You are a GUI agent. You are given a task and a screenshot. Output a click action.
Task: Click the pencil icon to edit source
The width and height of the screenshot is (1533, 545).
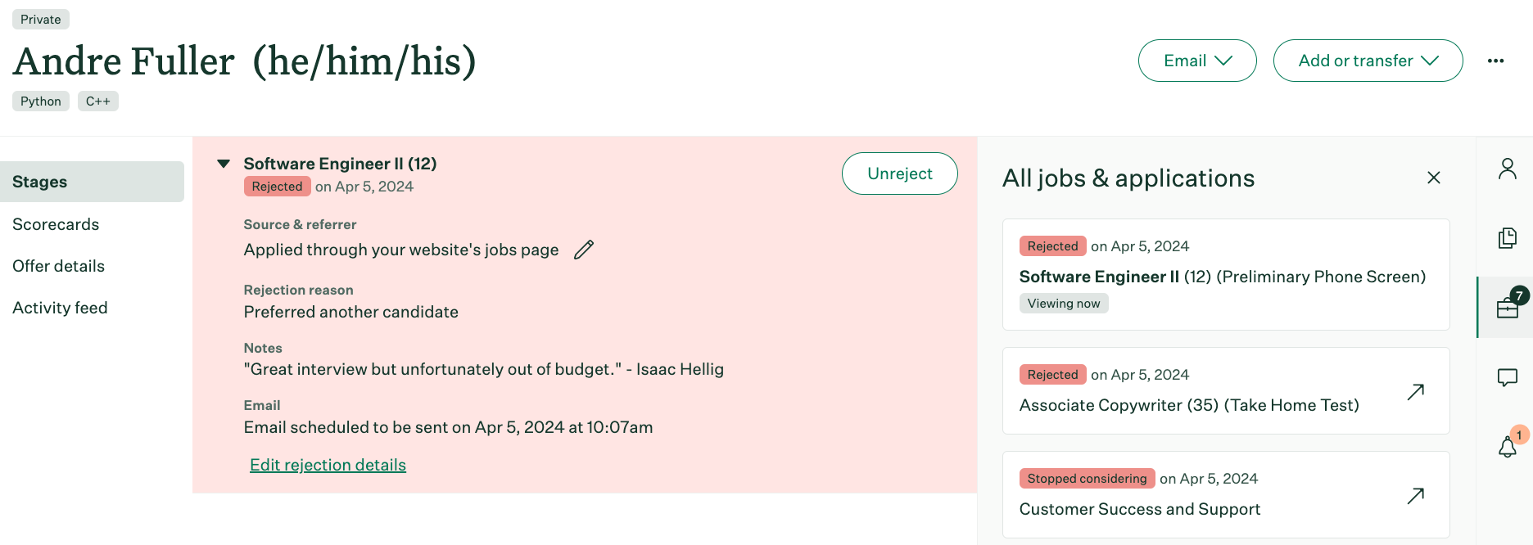point(583,250)
